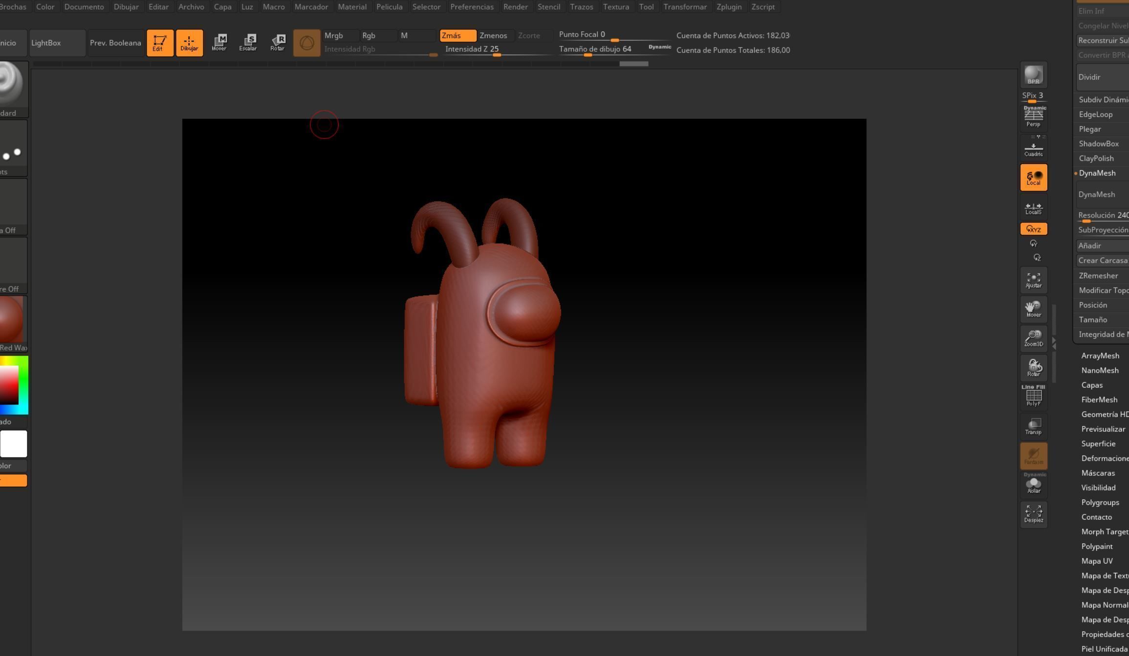Click the BPR render icon
The image size is (1129, 656).
click(x=1033, y=75)
